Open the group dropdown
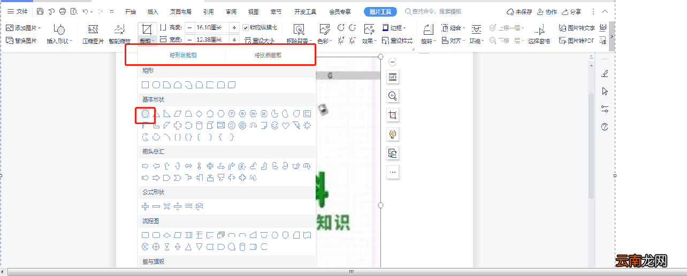 point(463,28)
